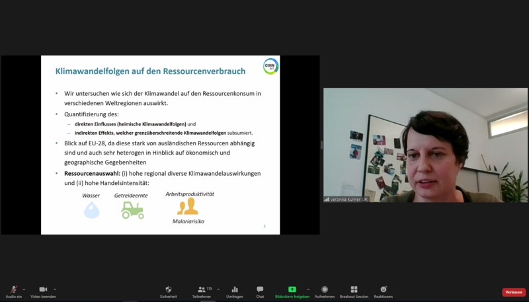Expand audio options arrow beside microphone
Image resolution: width=529 pixels, height=302 pixels.
click(x=24, y=289)
